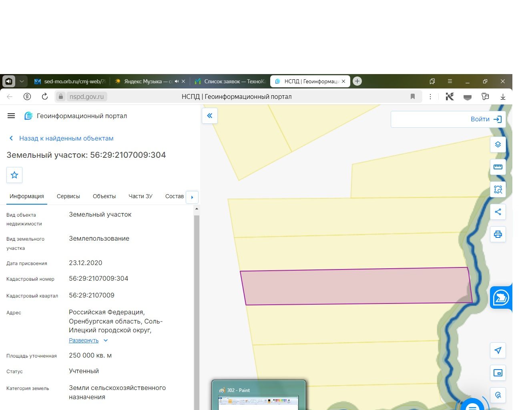Open map layers button

[498, 145]
